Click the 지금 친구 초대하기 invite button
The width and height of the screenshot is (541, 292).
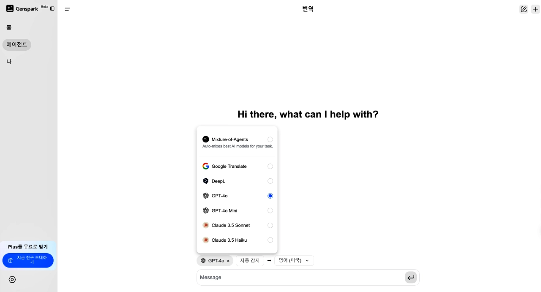(28, 260)
